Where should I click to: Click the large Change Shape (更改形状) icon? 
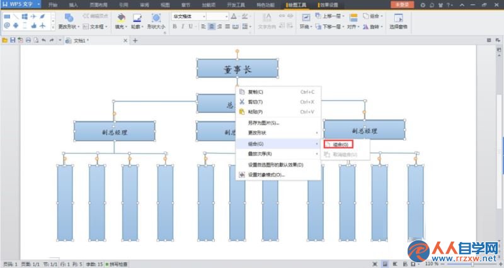[69, 18]
